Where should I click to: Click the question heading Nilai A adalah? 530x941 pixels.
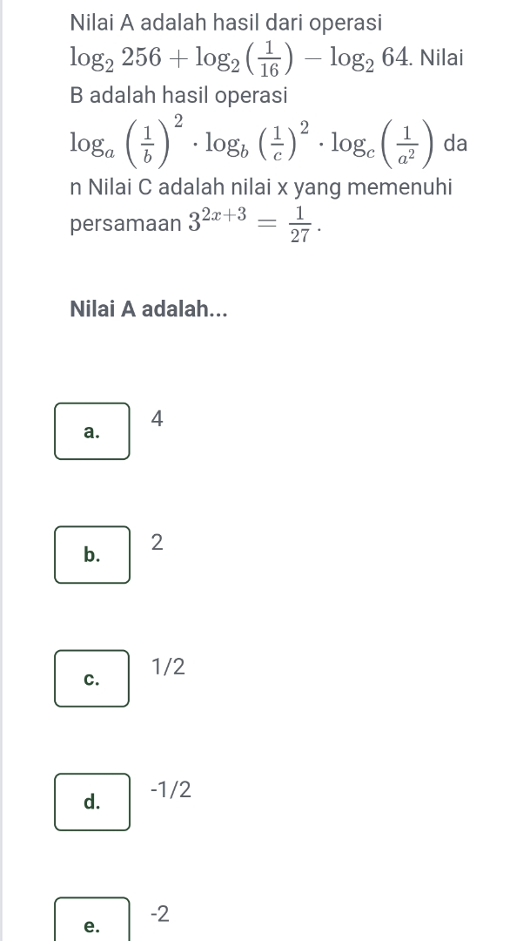(x=146, y=310)
